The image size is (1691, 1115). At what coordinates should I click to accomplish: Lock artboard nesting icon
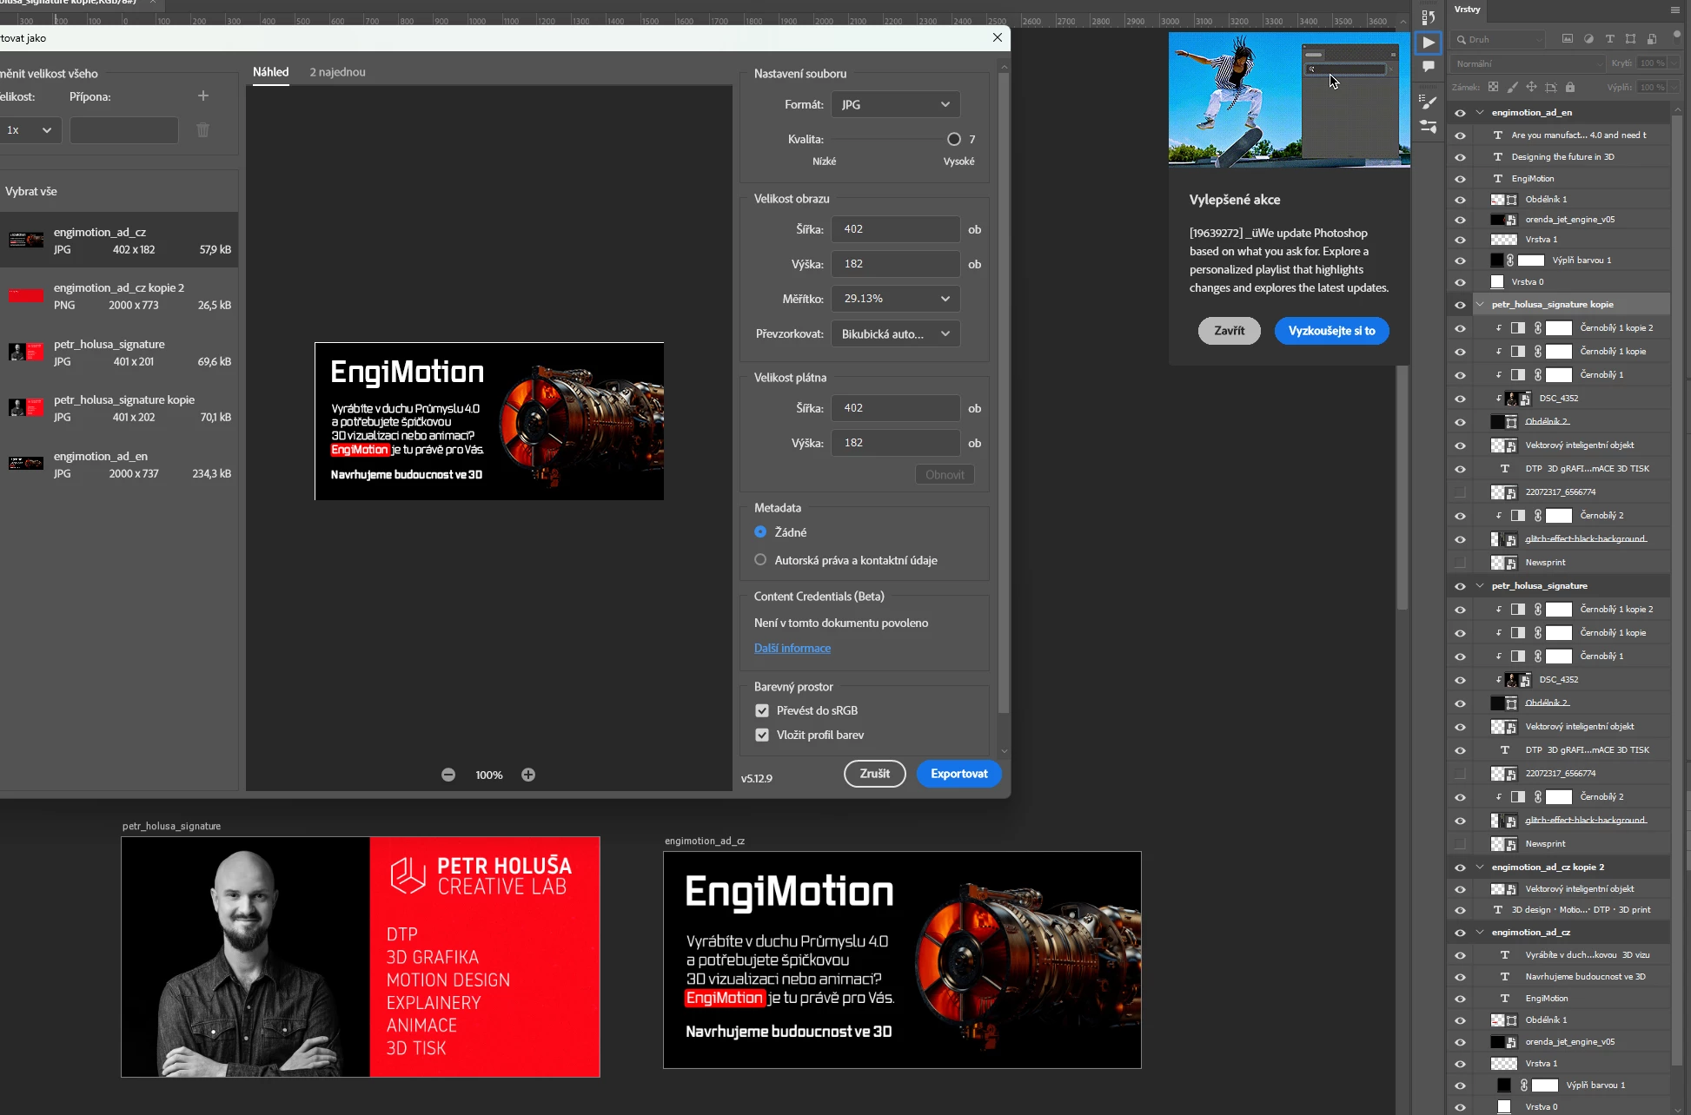[1551, 87]
